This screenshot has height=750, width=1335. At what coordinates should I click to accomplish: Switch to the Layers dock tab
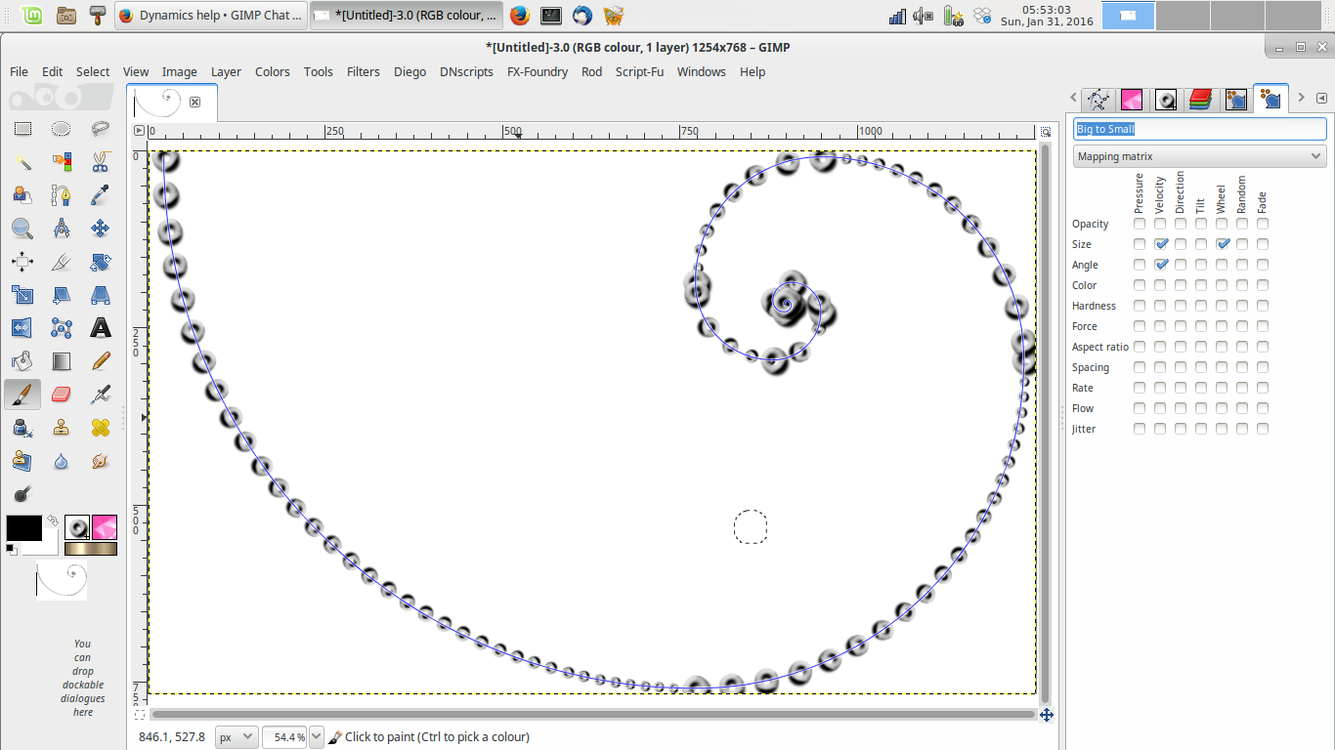pos(1200,99)
